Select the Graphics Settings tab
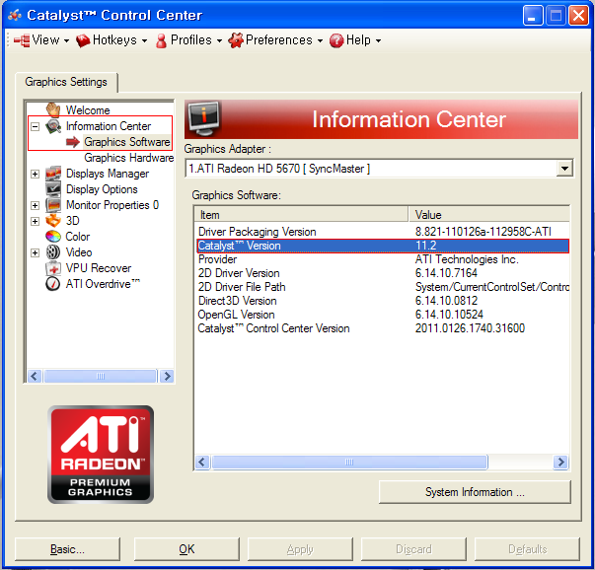 pyautogui.click(x=66, y=82)
